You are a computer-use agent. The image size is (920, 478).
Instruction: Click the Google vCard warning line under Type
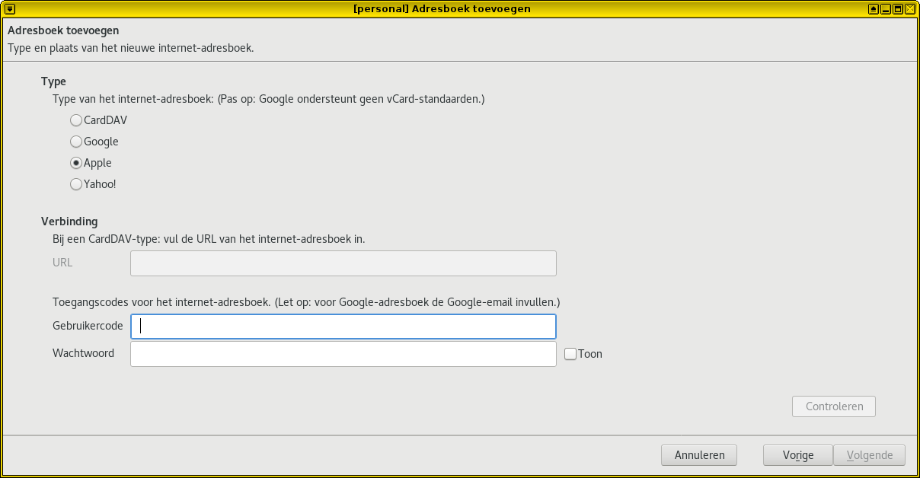(269, 99)
